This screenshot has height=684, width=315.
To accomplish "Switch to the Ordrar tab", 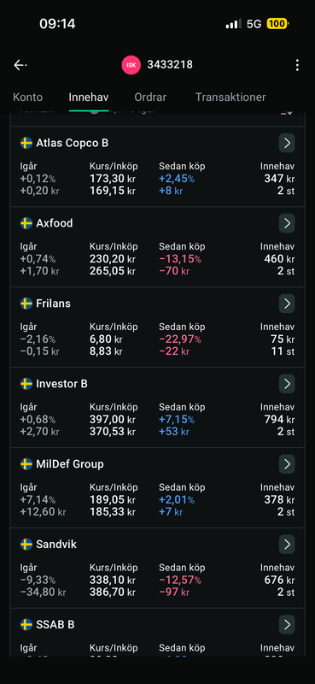I will point(150,97).
